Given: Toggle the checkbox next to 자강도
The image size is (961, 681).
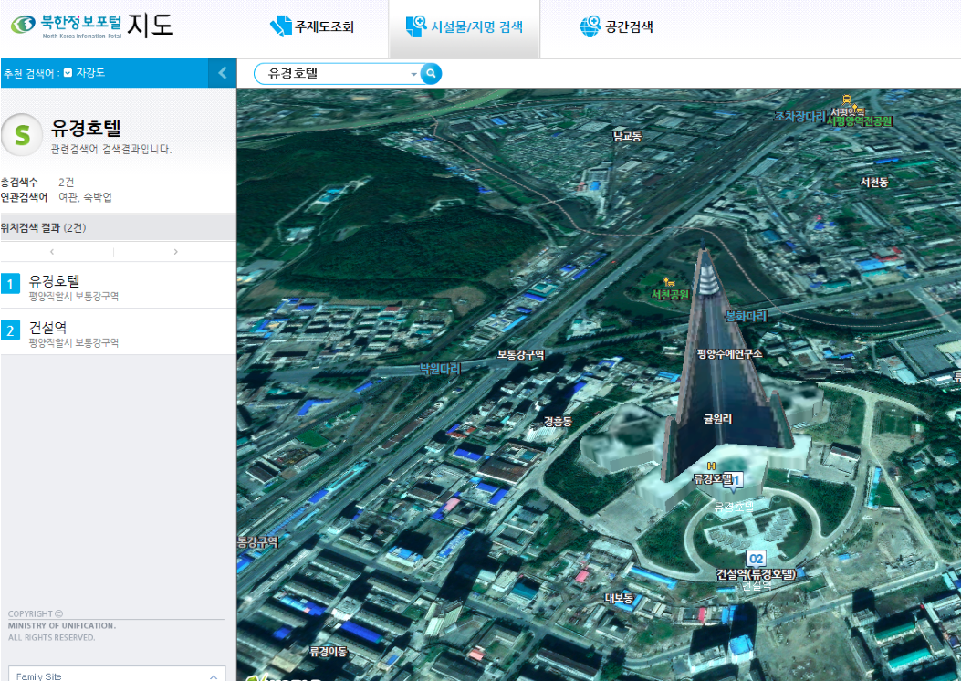Looking at the screenshot, I should 68,73.
